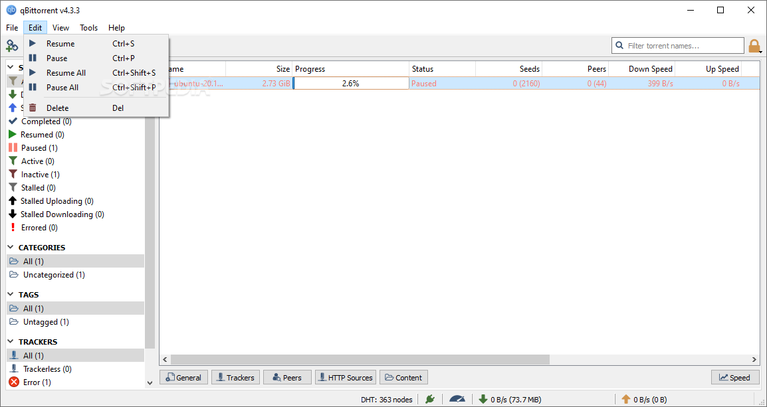
Task: Click the Stalled Downloading down-arrow icon
Action: 13,214
